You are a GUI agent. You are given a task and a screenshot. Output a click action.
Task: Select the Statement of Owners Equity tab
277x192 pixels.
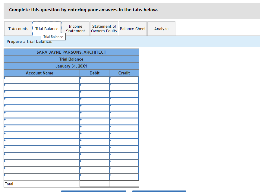tap(104, 29)
